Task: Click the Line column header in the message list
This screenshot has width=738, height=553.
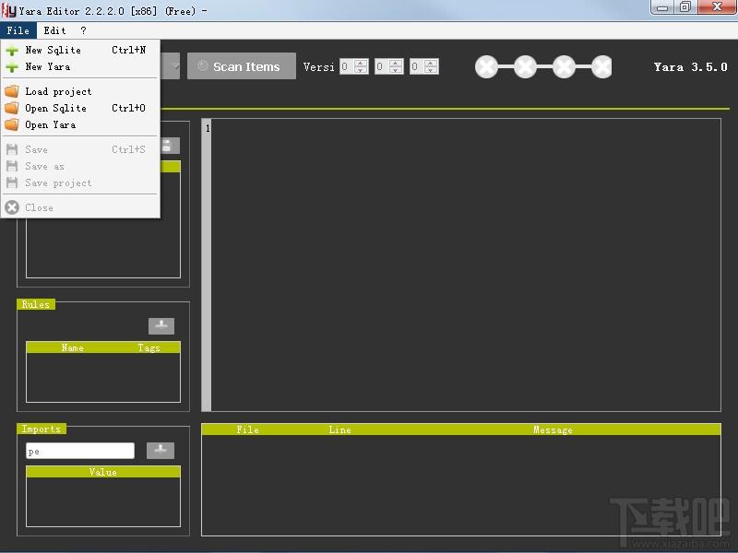Action: coord(339,429)
